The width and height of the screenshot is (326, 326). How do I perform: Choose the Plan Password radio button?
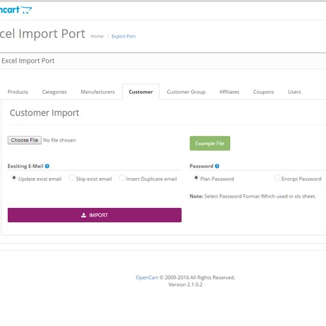tap(196, 178)
